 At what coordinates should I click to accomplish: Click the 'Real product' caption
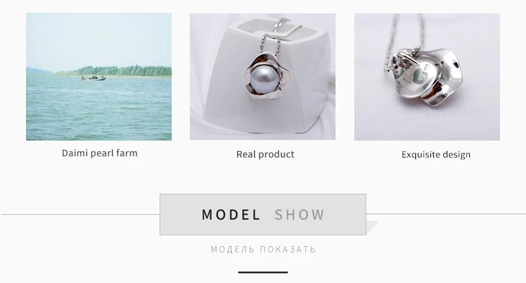tap(265, 154)
